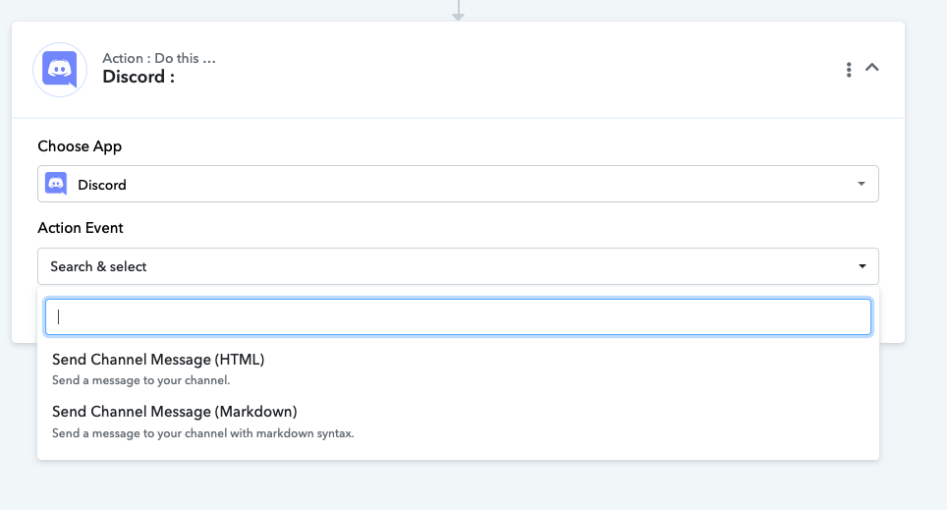Click the Discord icon in Choose App field
Image resolution: width=947 pixels, height=510 pixels.
coord(56,184)
